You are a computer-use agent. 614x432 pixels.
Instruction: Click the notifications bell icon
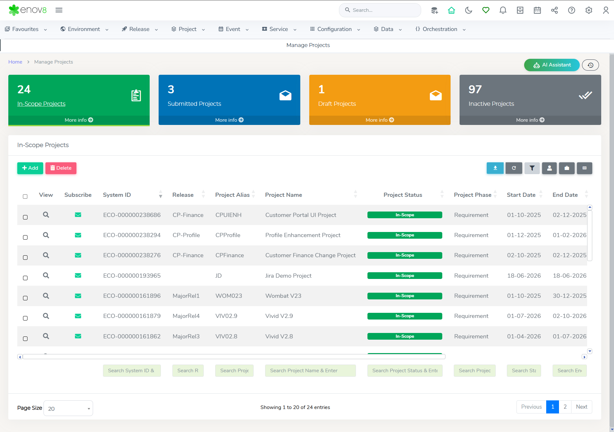(x=503, y=10)
